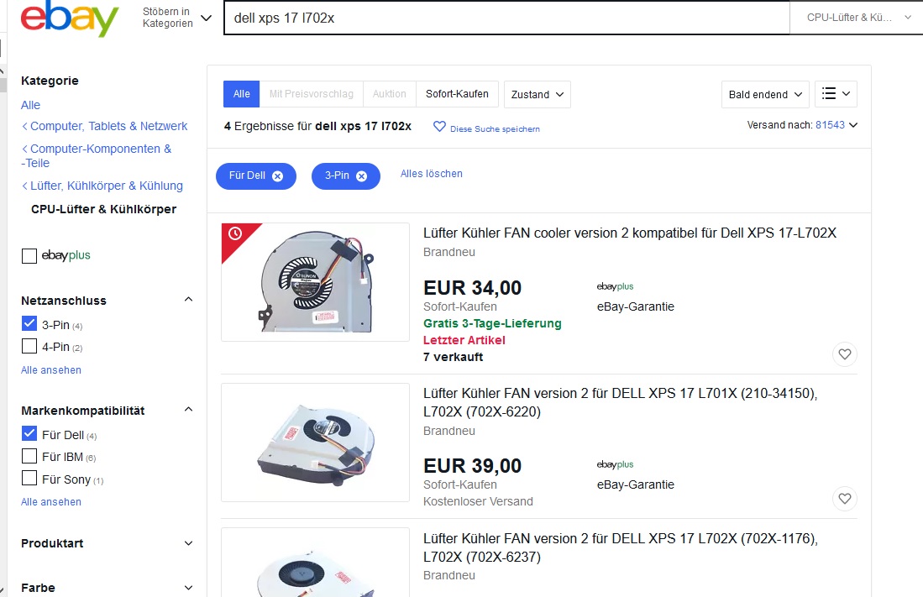923x597 pixels.
Task: Open thumbnail of the EUR 34,00 fan
Action: [316, 282]
